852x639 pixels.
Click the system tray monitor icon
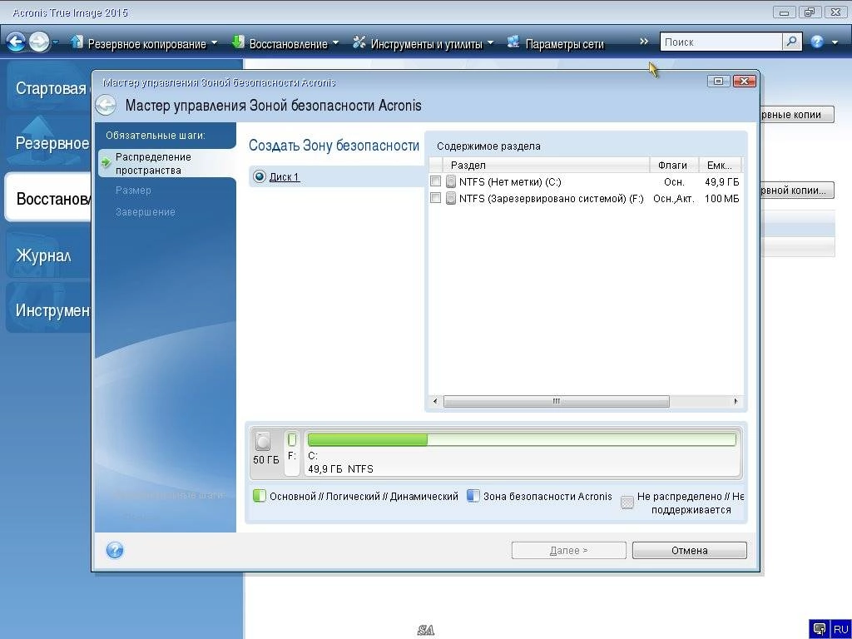[x=820, y=629]
